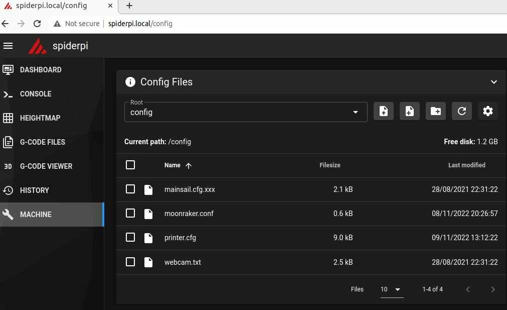The image size is (507, 310).
Task: Create a new directory with the folder-plus icon
Action: (436, 111)
